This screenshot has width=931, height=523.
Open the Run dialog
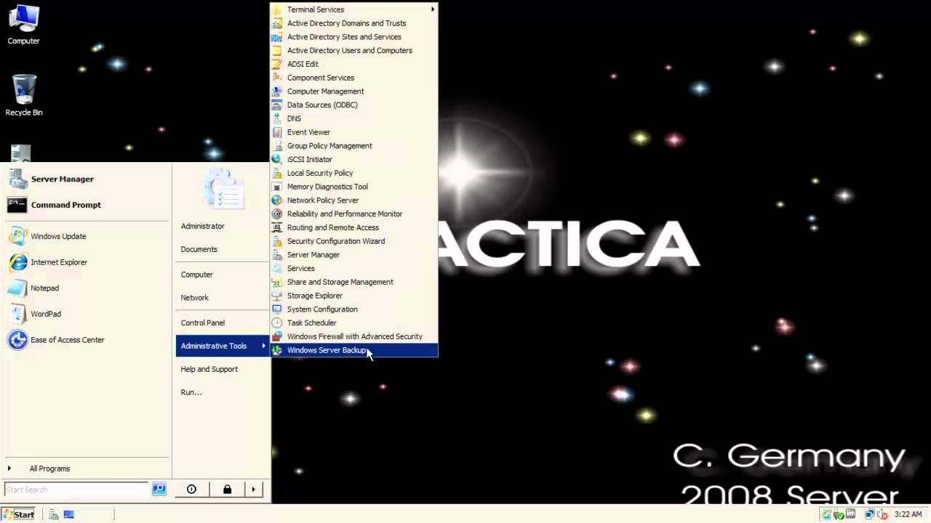(x=191, y=392)
